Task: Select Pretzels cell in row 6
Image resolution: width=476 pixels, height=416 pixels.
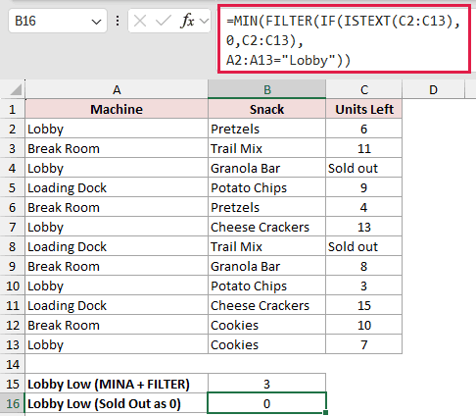Action: pyautogui.click(x=267, y=207)
